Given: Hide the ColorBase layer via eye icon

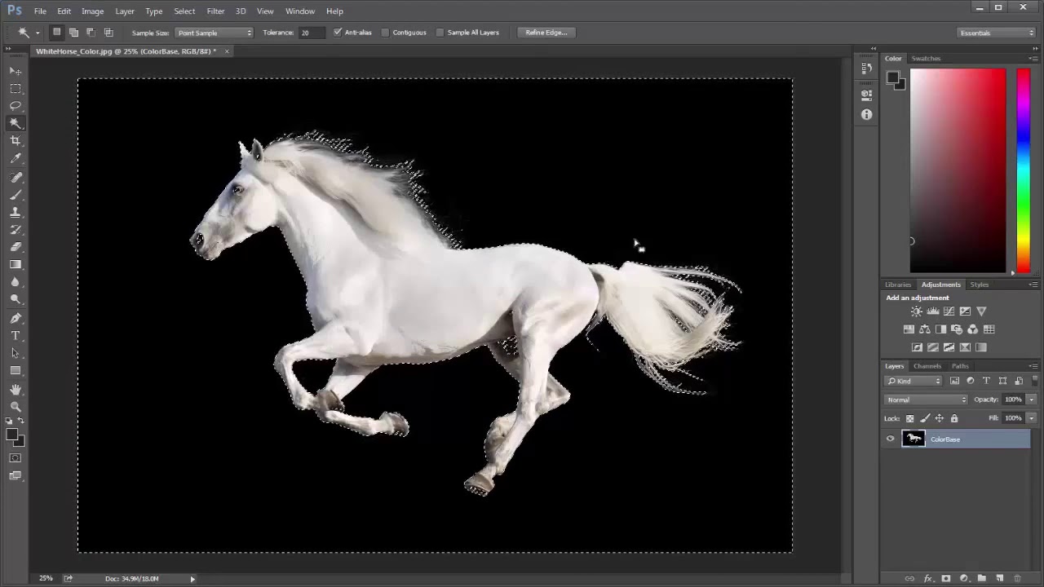Looking at the screenshot, I should click(891, 439).
